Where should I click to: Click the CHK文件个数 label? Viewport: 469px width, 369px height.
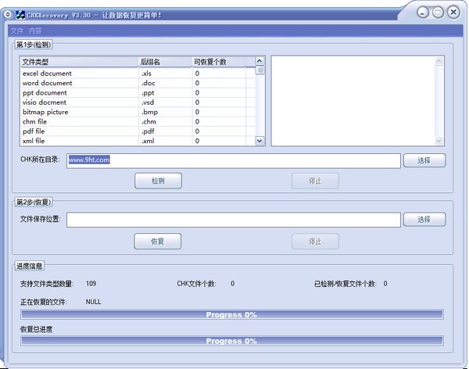pos(196,284)
